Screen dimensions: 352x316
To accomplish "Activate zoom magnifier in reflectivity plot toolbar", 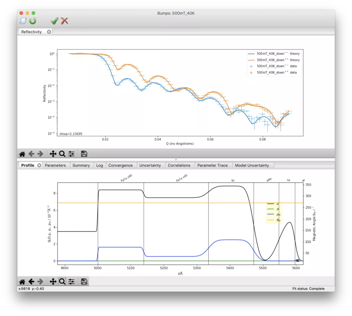I will click(x=62, y=154).
